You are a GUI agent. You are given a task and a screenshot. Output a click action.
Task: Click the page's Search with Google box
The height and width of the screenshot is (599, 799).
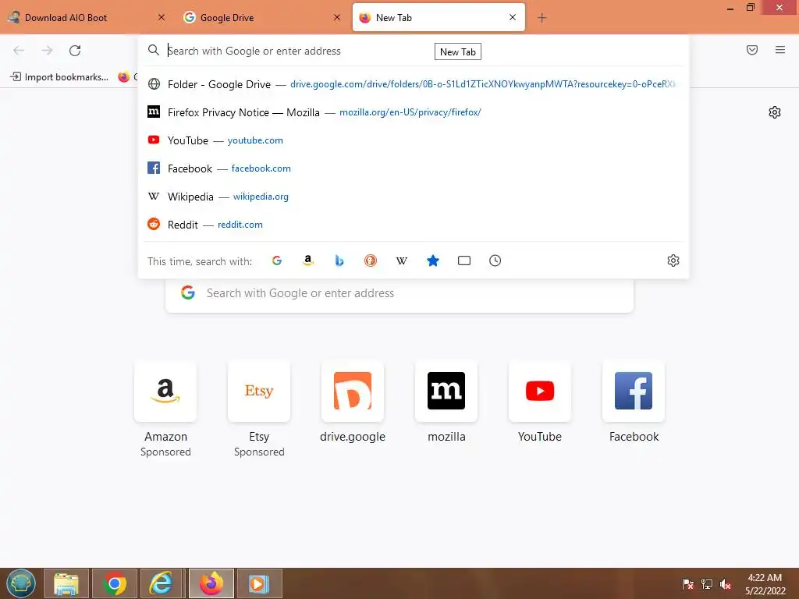[399, 293]
